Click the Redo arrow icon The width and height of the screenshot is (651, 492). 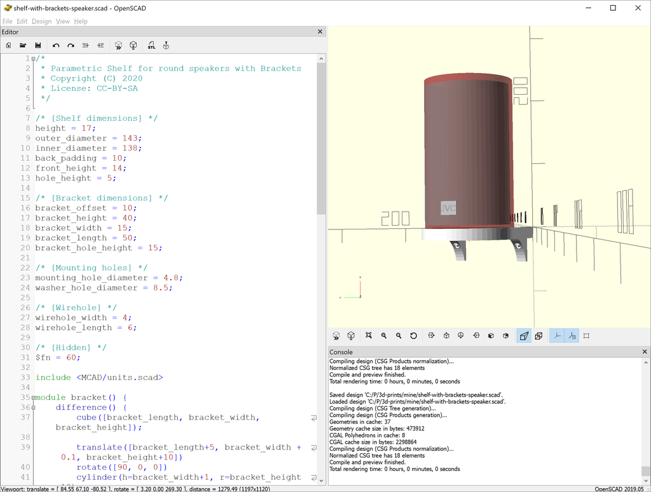click(x=71, y=46)
